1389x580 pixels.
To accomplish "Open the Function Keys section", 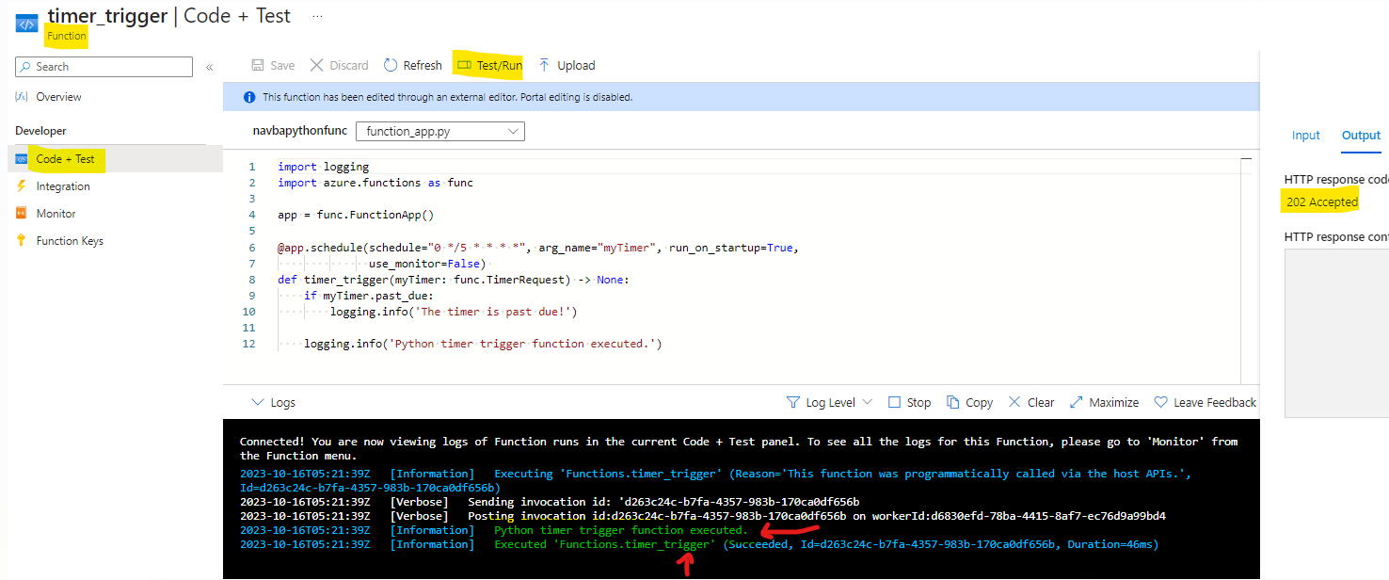I will tap(69, 240).
